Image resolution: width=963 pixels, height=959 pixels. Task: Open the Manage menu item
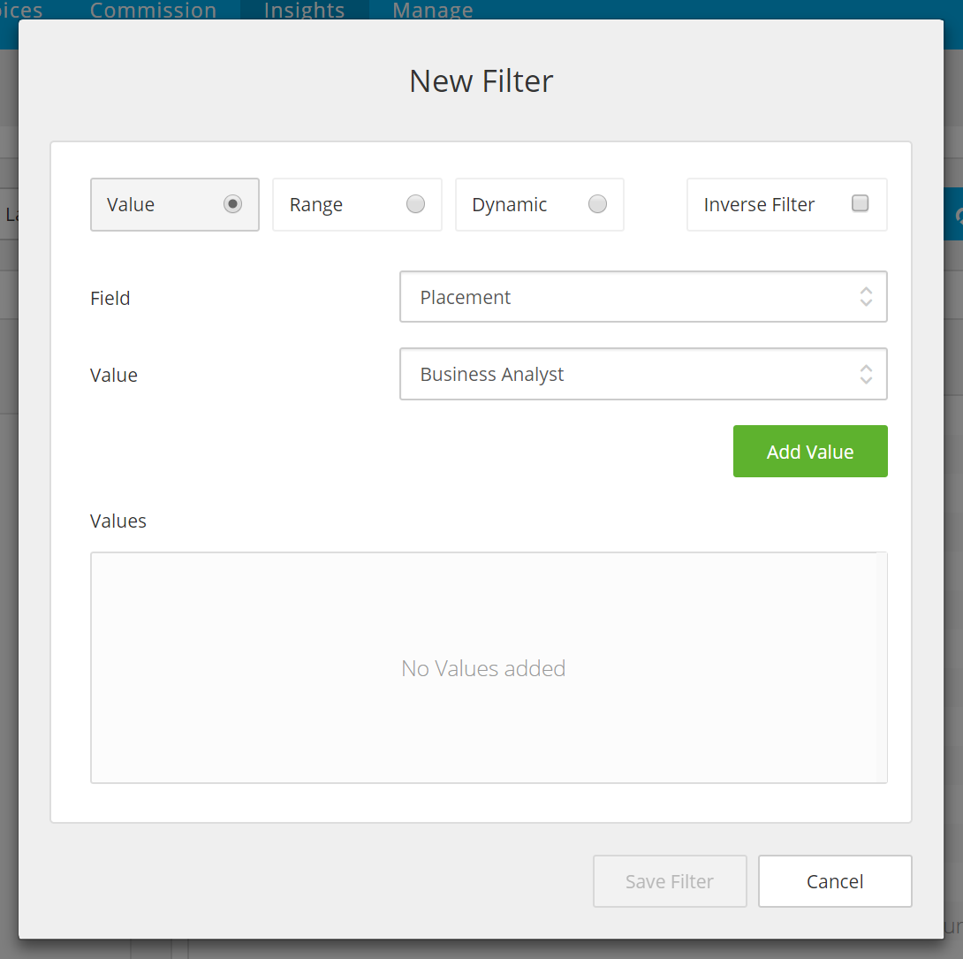pos(432,10)
